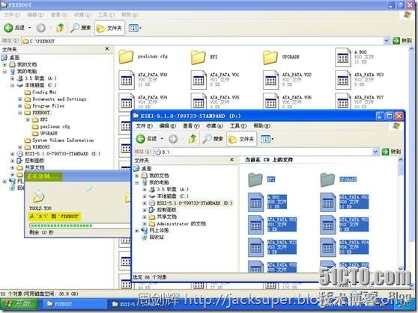The image size is (418, 313).
Task: Expand Local Disk (C:) in ESXI tree
Action: 145,196
